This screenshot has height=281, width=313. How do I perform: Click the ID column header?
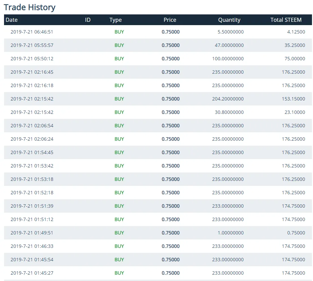click(88, 20)
